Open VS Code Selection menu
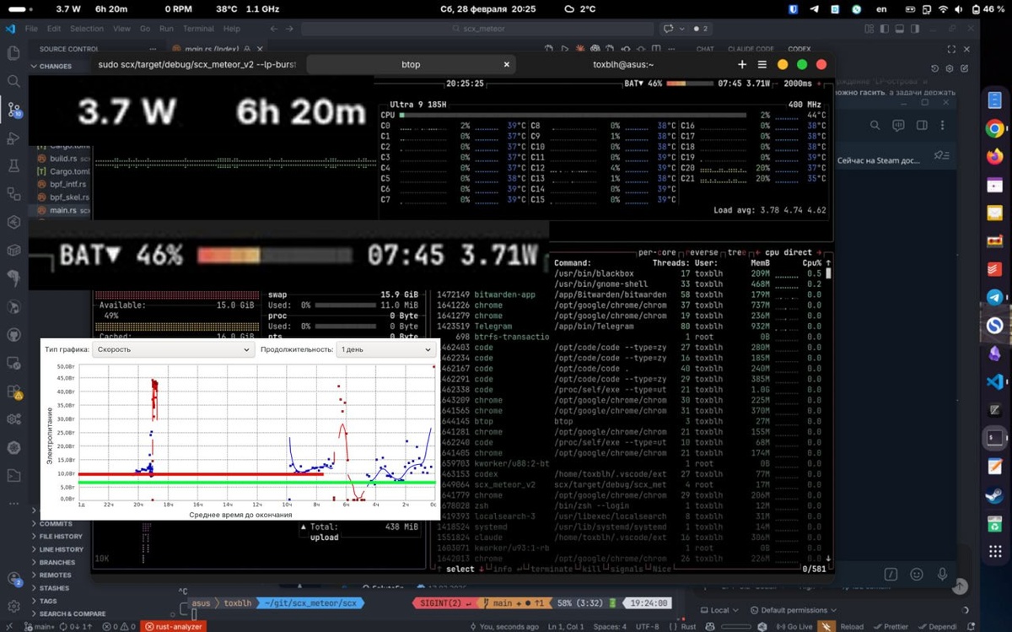The height and width of the screenshot is (632, 1012). click(x=87, y=29)
